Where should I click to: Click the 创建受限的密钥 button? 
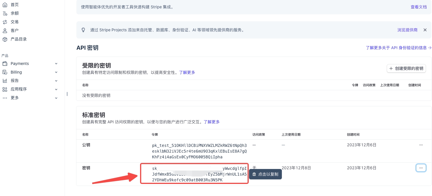[x=406, y=68]
